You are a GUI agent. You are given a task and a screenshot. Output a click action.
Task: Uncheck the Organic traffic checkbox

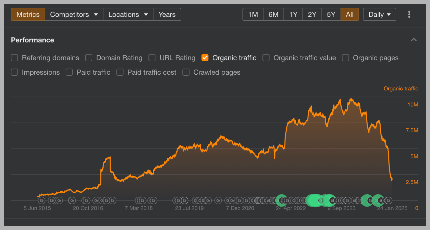[x=205, y=58]
